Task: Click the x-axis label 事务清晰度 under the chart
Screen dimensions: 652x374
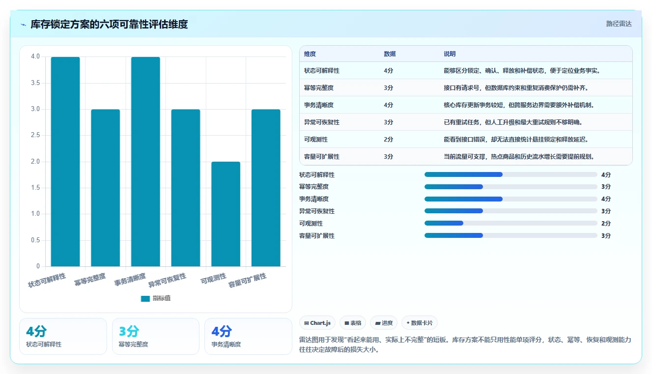Action: [x=130, y=280]
